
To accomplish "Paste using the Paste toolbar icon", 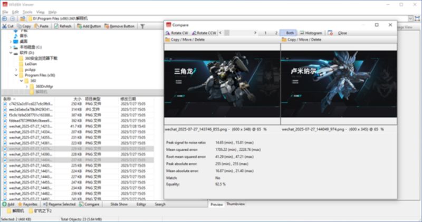I will pyautogui.click(x=41, y=26).
